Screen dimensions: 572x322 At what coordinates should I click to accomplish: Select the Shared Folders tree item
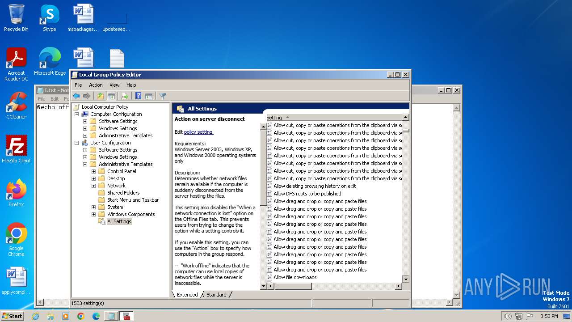123,193
